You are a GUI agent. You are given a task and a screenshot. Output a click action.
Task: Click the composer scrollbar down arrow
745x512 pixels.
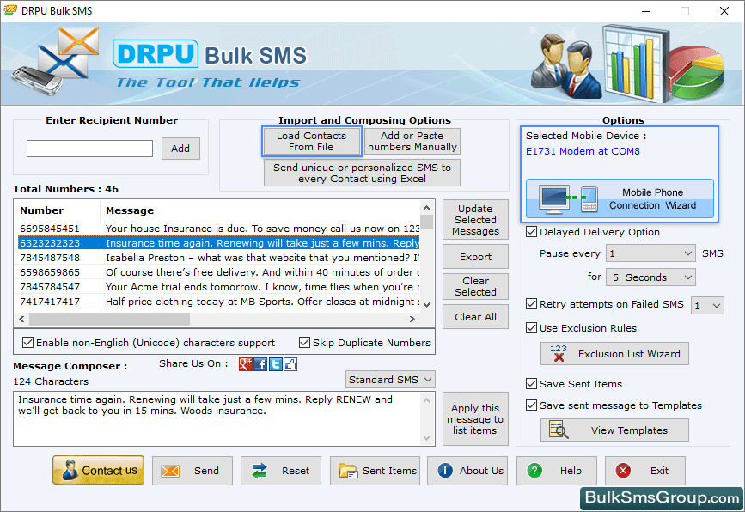tap(427, 438)
